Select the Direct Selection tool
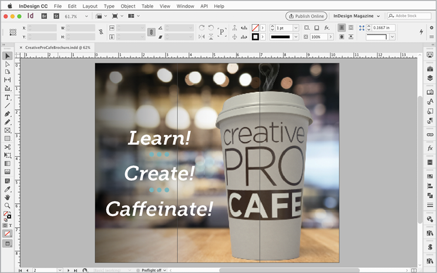This screenshot has width=437, height=273. [x=8, y=63]
